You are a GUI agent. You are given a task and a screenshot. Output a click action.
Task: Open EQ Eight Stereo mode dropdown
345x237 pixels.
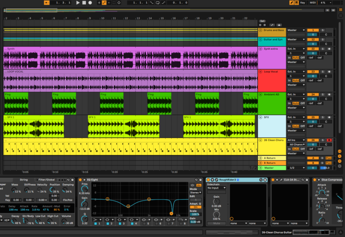click(x=195, y=193)
